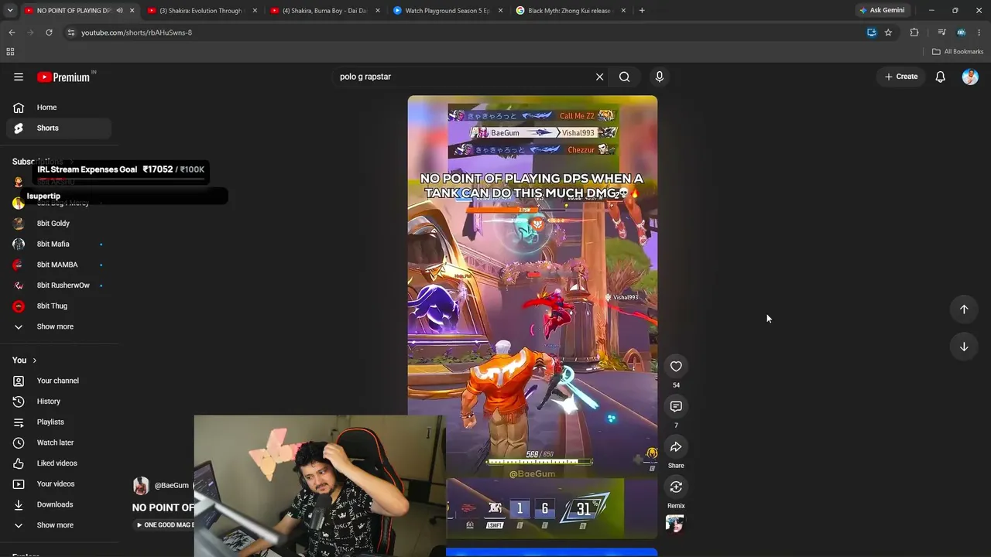Viewport: 991px width, 557px height.
Task: Open the You section chevron
Action: pyautogui.click(x=34, y=361)
